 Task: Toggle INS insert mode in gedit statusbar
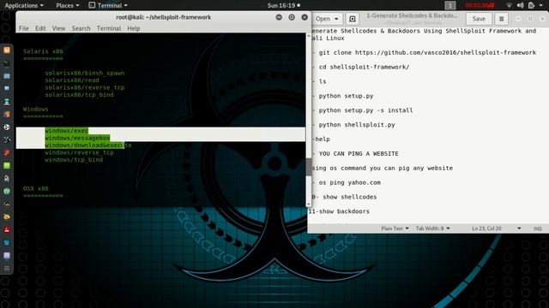(x=538, y=228)
